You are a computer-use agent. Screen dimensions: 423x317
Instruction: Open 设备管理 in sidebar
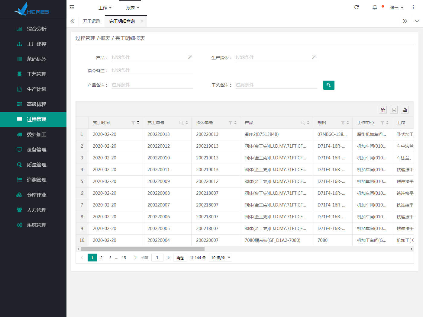coord(33,149)
